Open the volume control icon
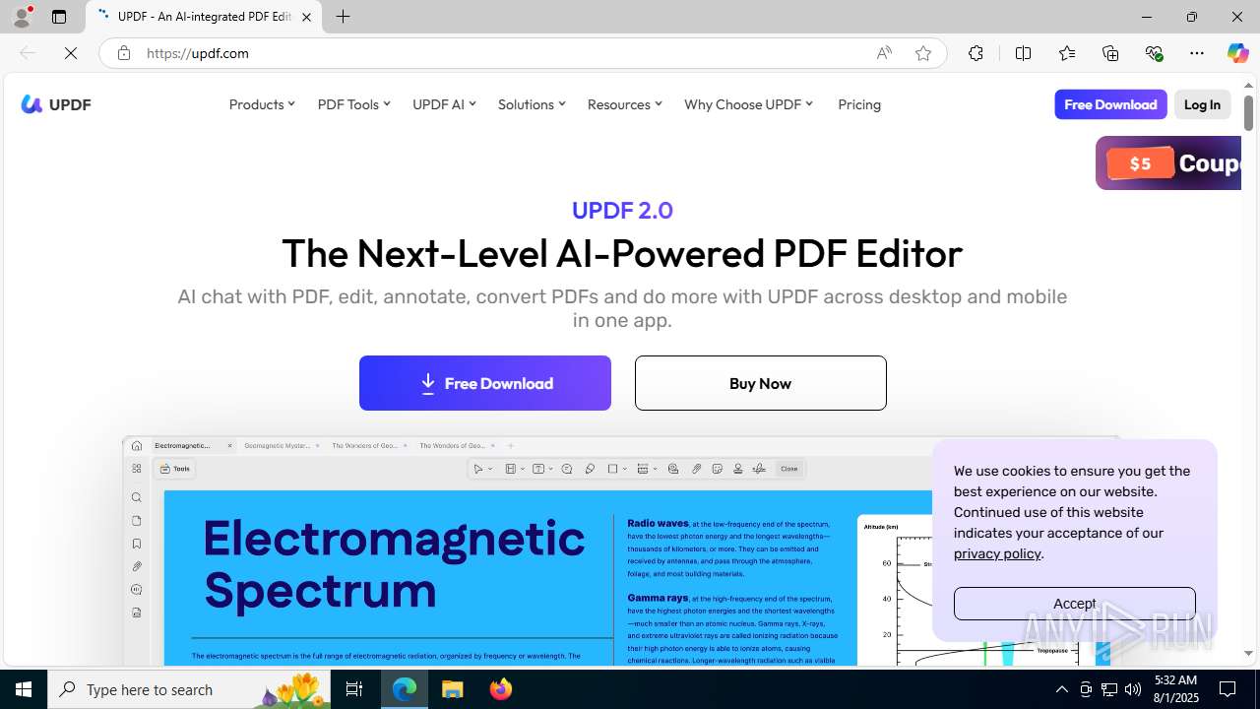The width and height of the screenshot is (1260, 709). pyautogui.click(x=1133, y=689)
